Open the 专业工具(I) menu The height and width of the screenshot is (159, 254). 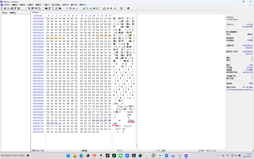click(x=56, y=5)
